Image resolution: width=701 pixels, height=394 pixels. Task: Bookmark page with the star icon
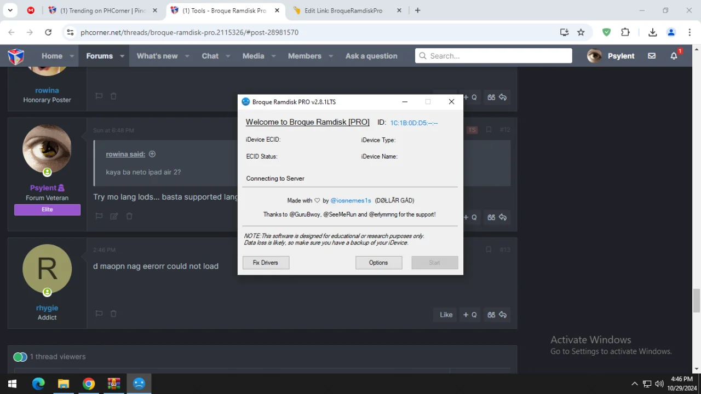[x=581, y=32]
